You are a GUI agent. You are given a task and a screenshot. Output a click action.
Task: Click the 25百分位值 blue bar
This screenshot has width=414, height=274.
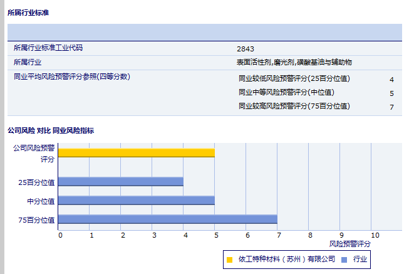120,182
